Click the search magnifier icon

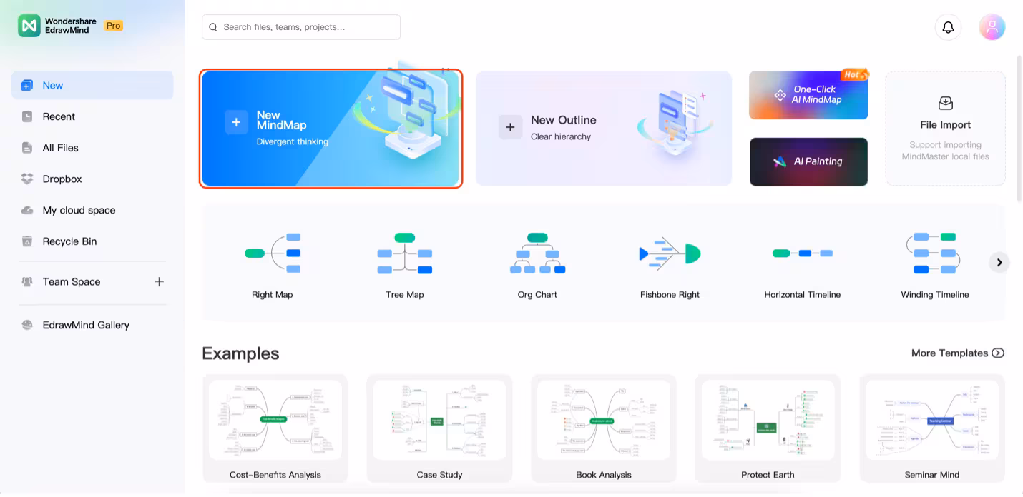pyautogui.click(x=213, y=27)
